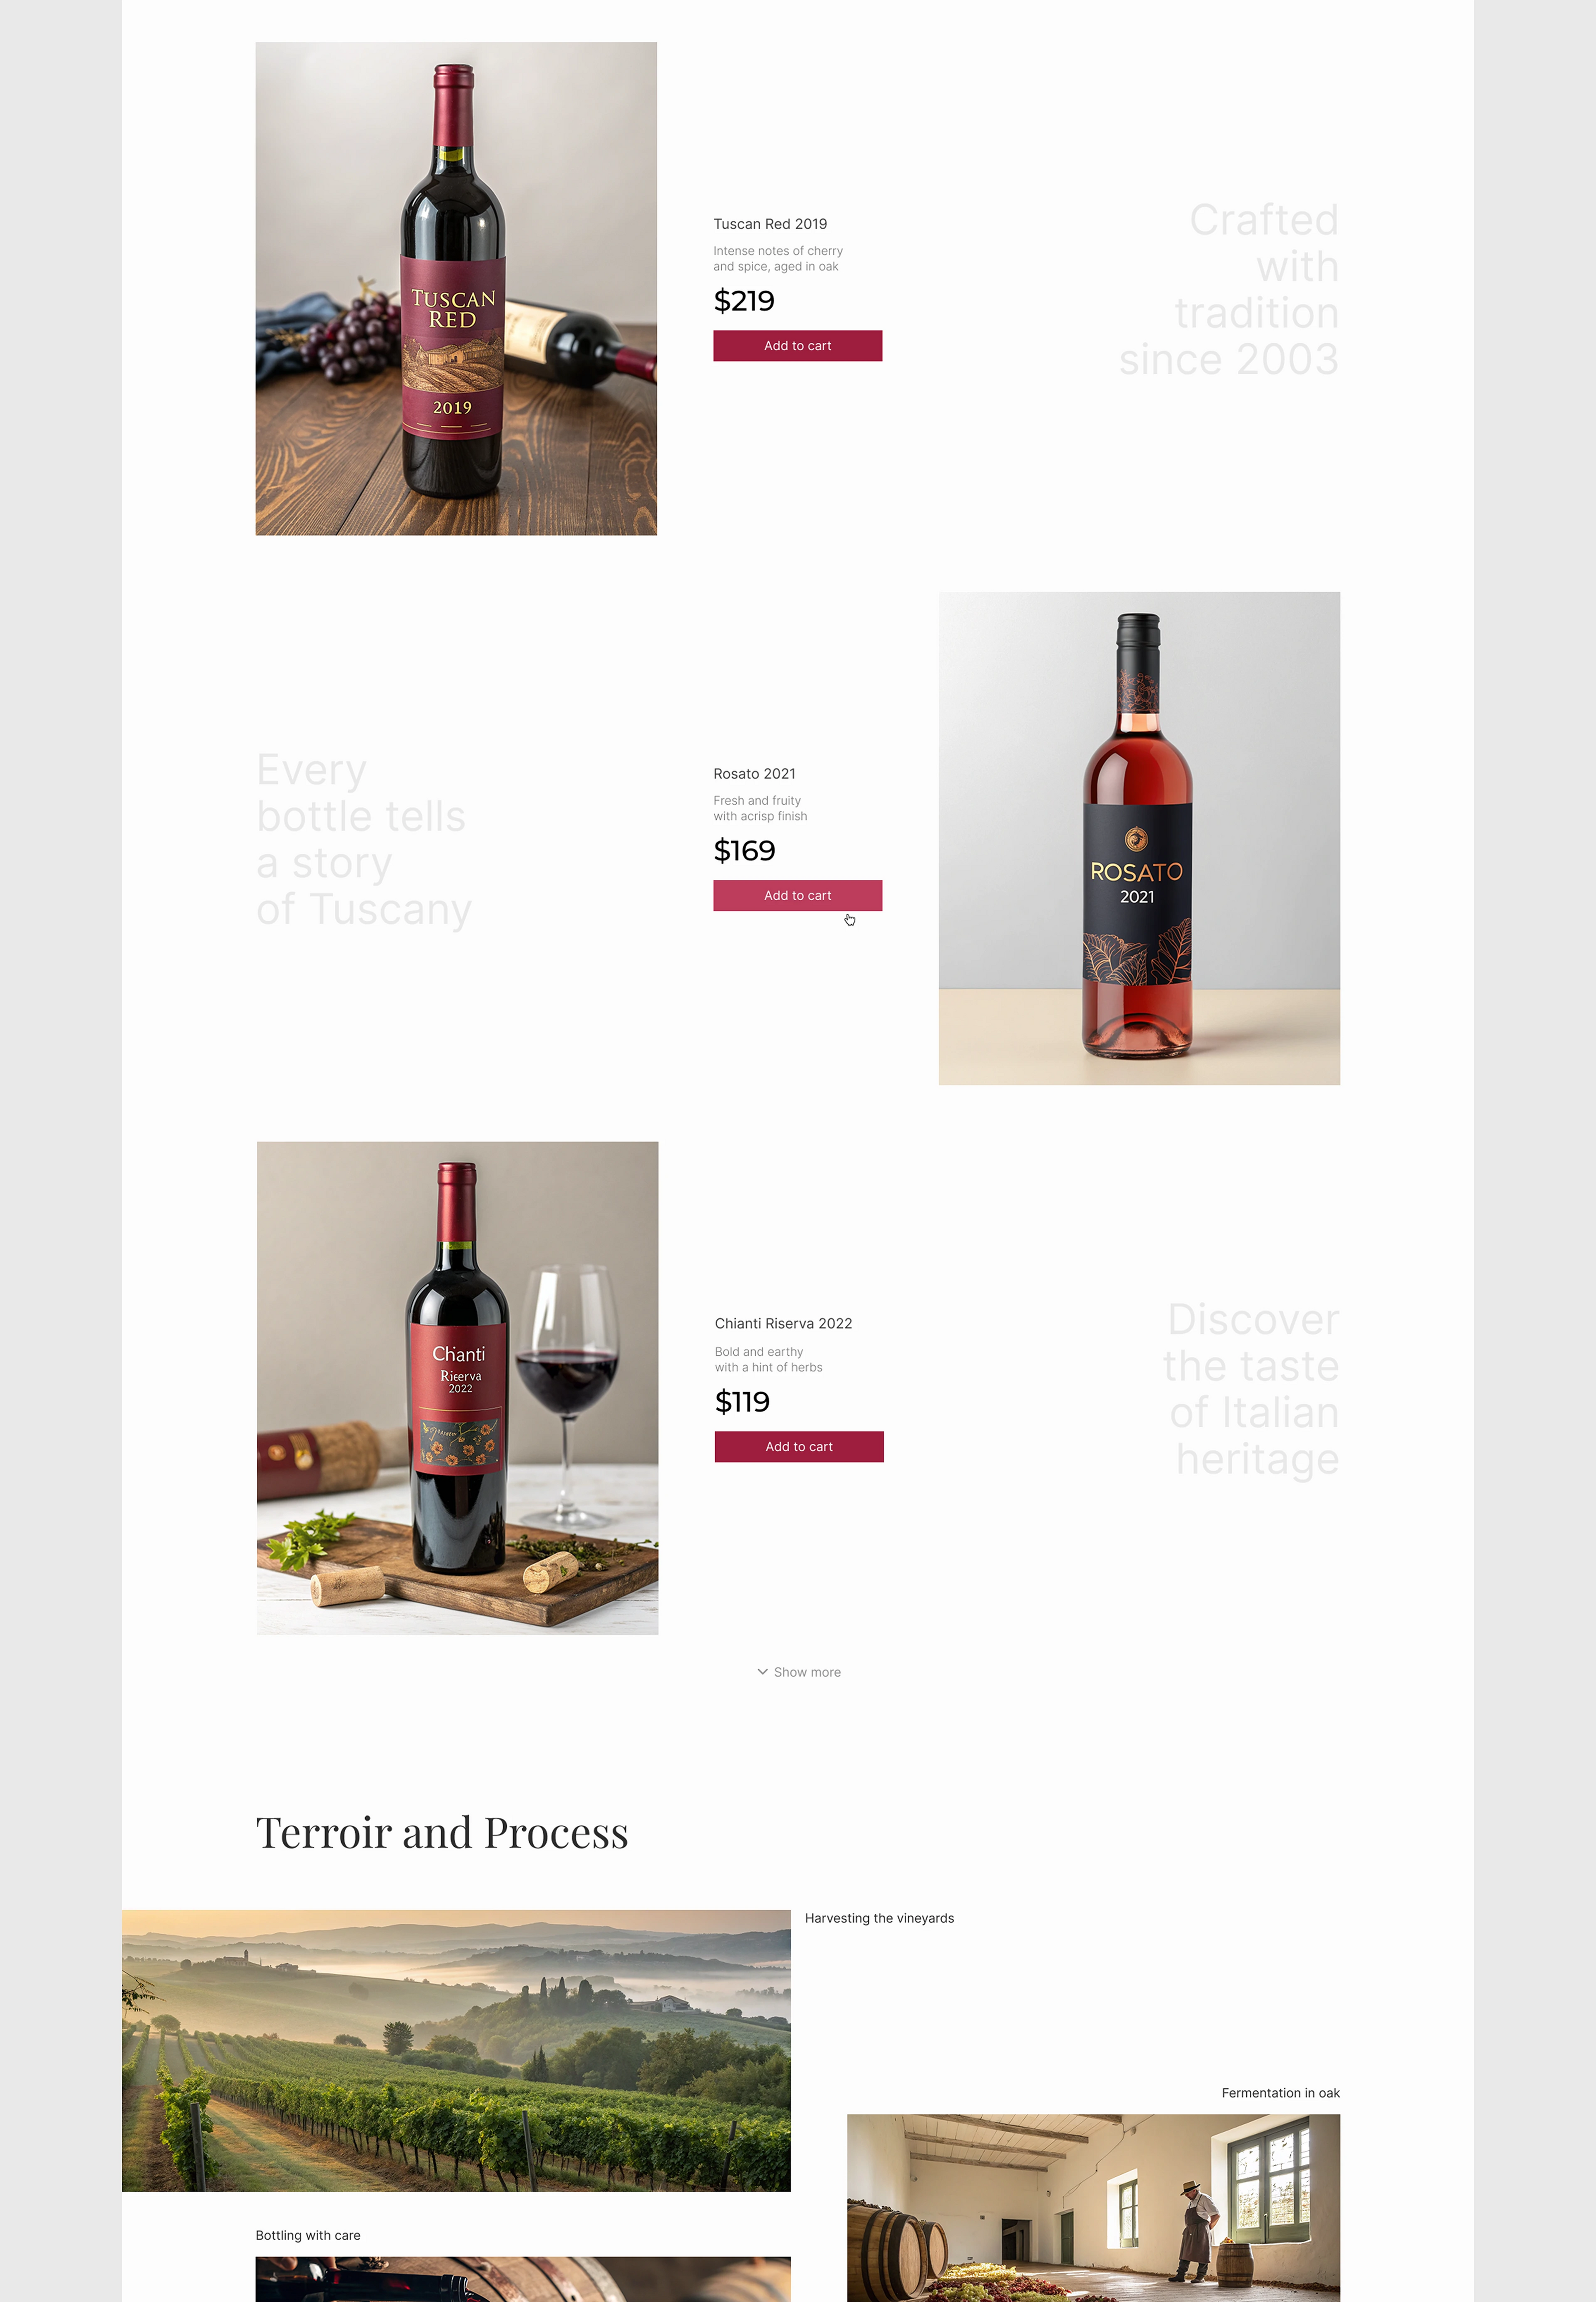
Task: Open the Chianti Riserva bottle image
Action: click(x=457, y=1388)
